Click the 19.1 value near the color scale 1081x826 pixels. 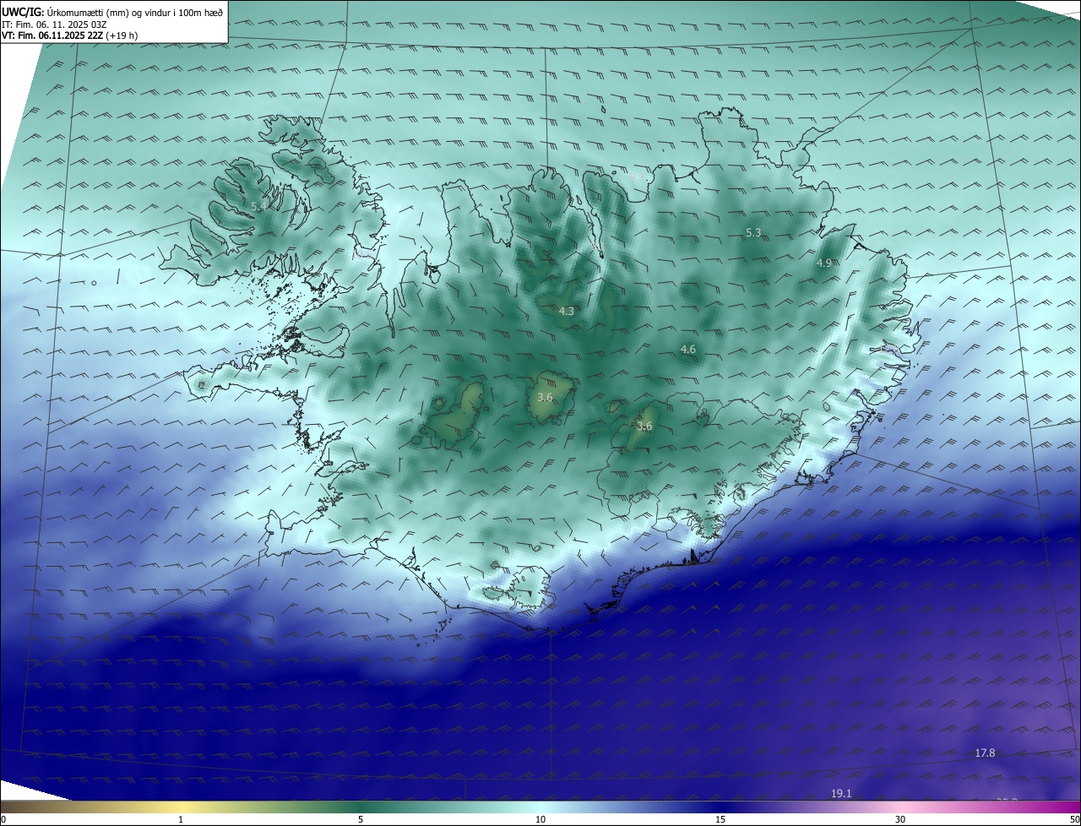coord(841,794)
